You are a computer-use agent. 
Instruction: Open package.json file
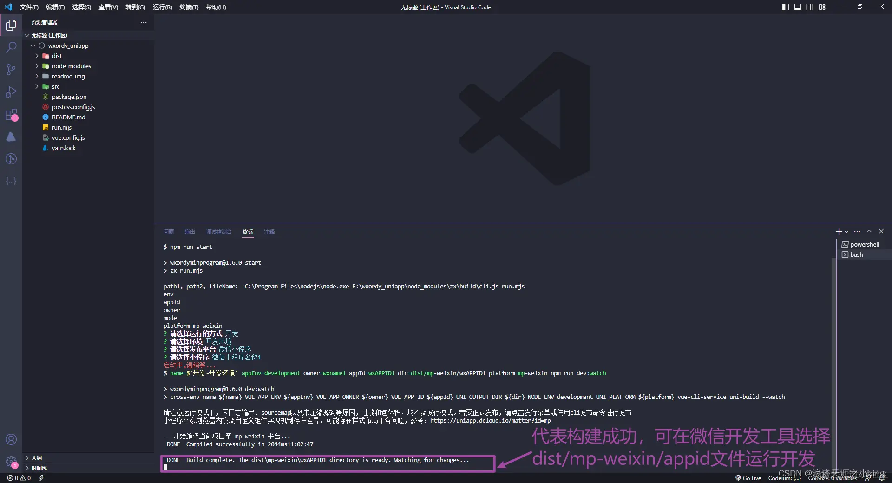coord(88,97)
